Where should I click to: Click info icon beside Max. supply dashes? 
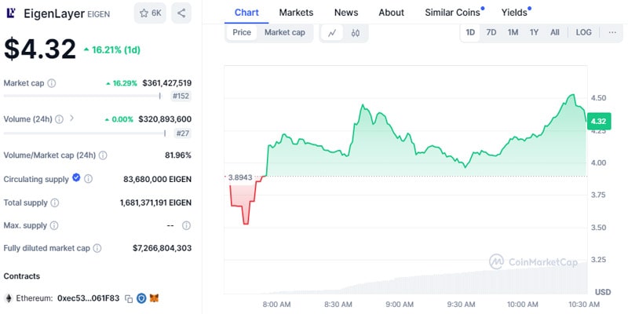186,225
